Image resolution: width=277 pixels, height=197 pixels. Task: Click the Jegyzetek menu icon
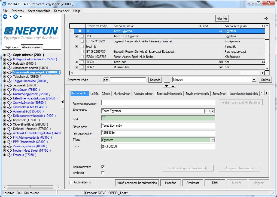[x=9, y=85]
